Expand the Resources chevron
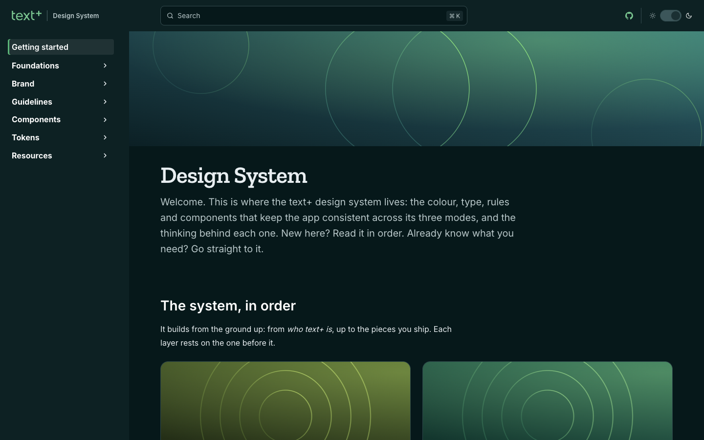The width and height of the screenshot is (704, 440). (x=105, y=155)
